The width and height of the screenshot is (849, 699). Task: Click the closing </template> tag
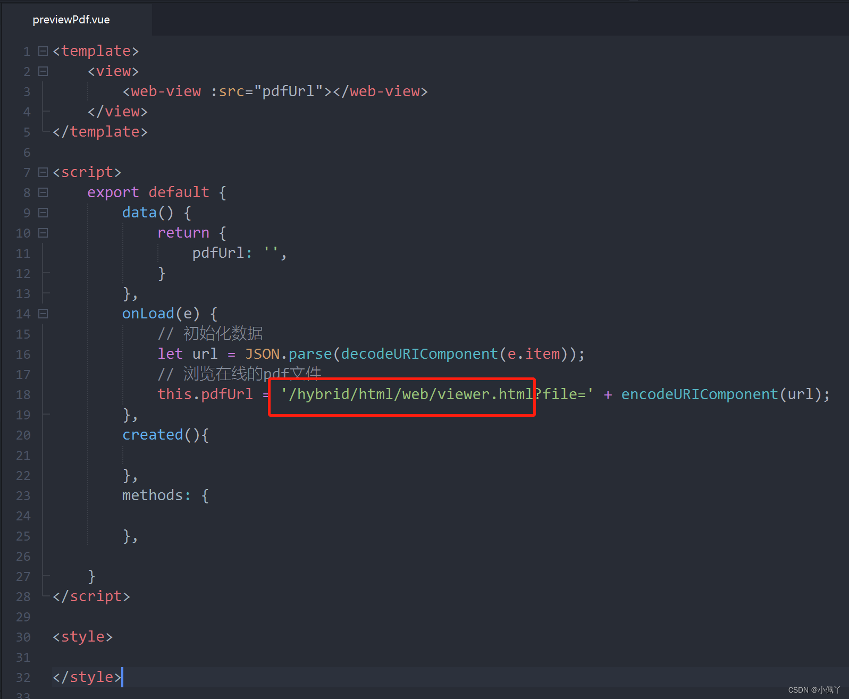100,132
